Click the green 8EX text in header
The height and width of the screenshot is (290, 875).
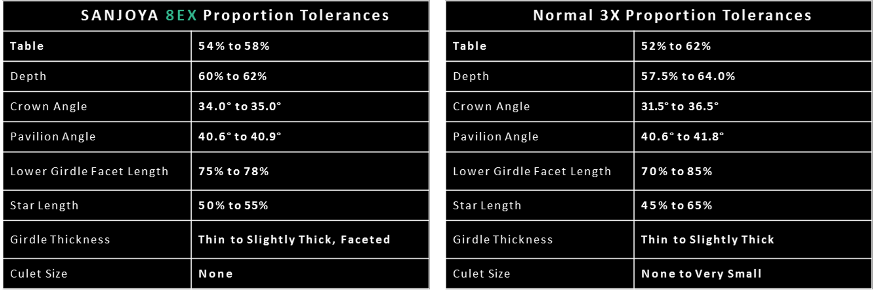181,15
